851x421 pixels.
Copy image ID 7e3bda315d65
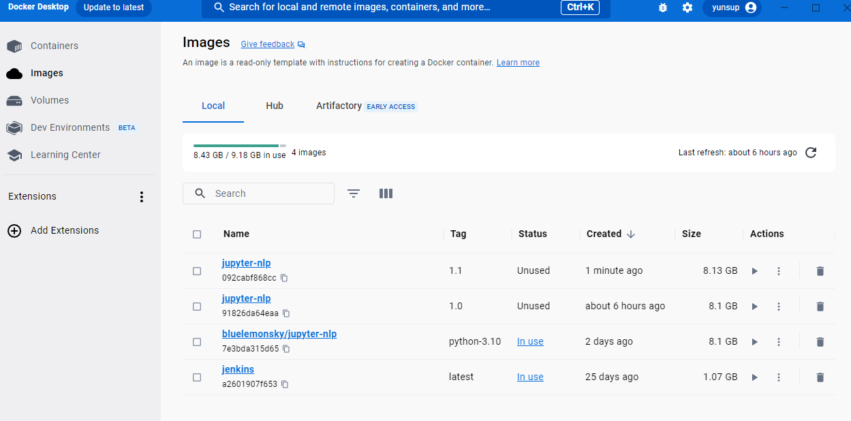coord(286,349)
